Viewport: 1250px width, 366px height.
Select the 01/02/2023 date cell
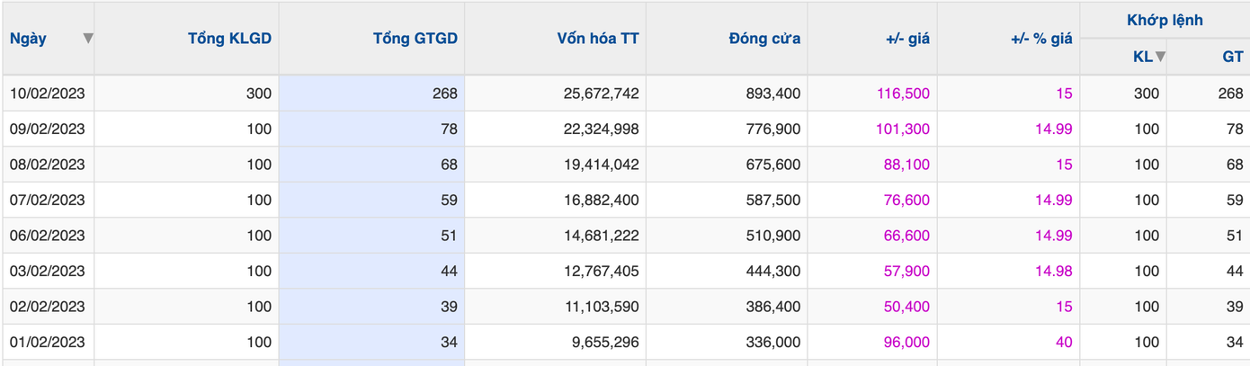click(47, 342)
